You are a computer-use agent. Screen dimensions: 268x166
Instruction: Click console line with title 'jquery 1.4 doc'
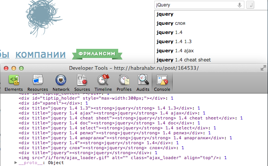click(x=109, y=123)
